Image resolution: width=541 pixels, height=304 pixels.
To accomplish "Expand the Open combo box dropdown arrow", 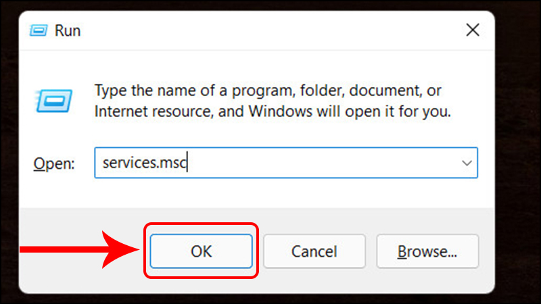I will tap(467, 163).
